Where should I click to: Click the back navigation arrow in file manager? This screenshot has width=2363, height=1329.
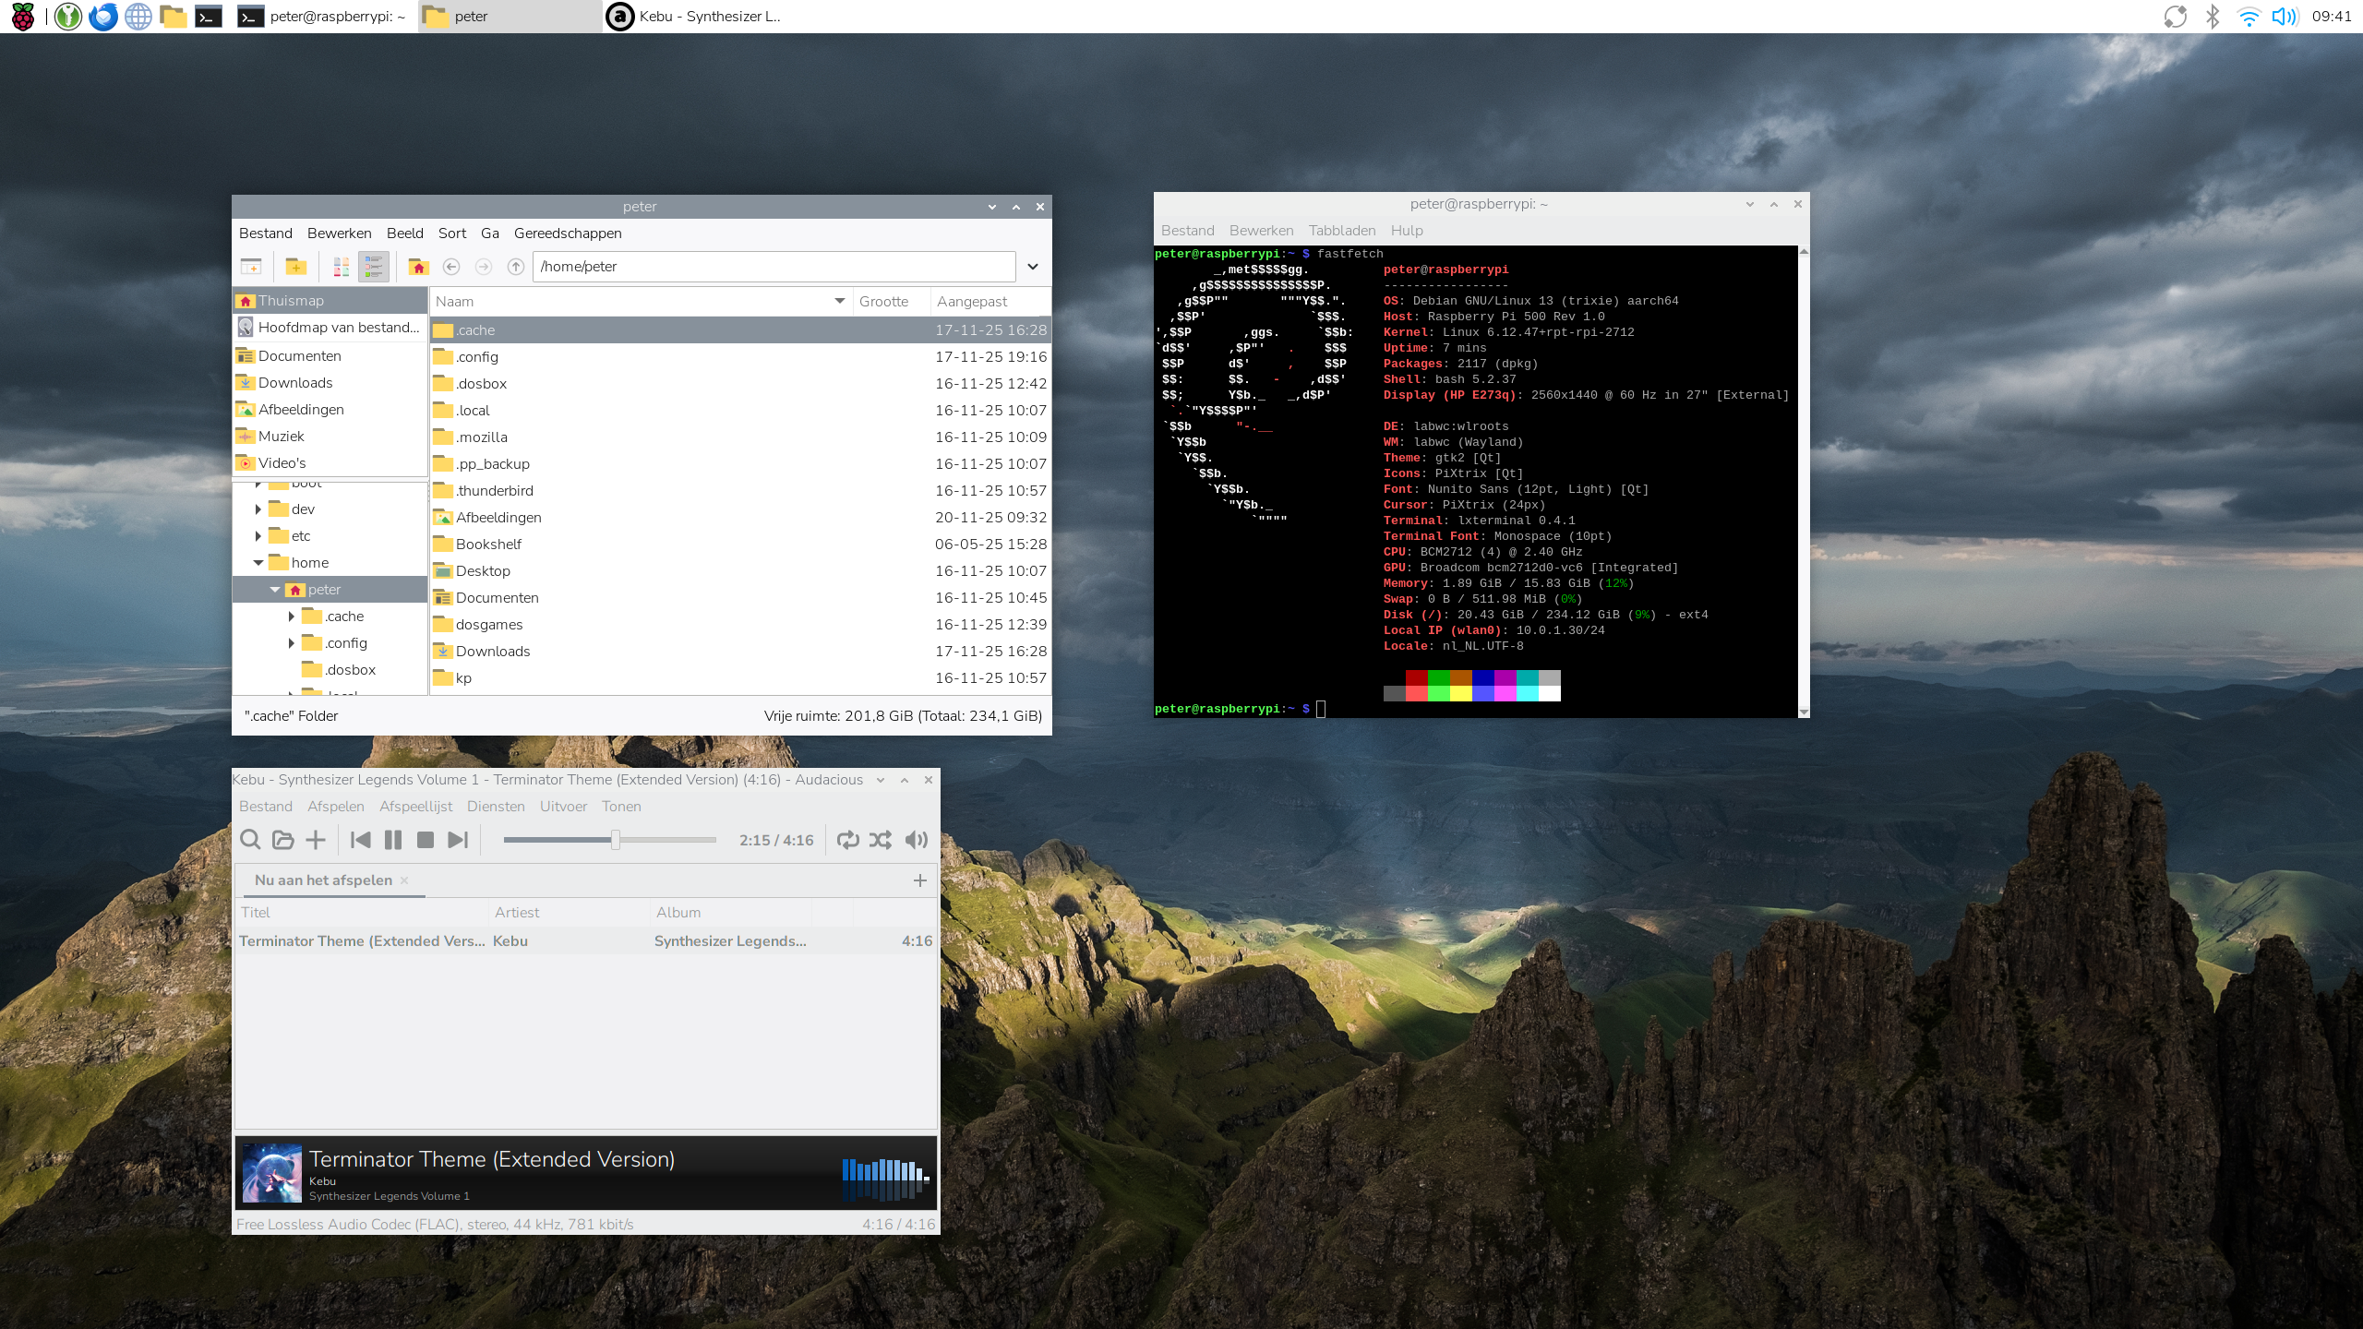451,267
